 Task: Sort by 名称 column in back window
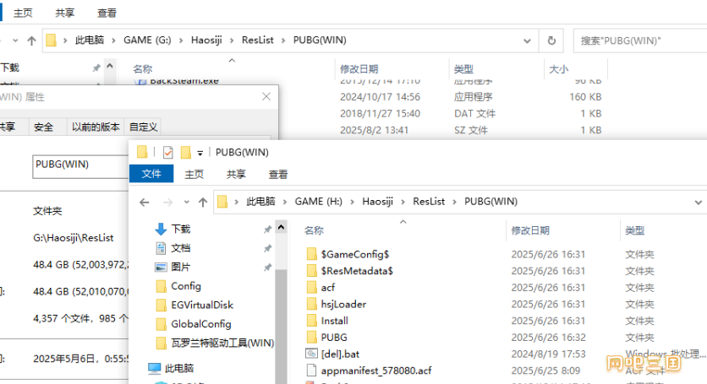coord(142,69)
